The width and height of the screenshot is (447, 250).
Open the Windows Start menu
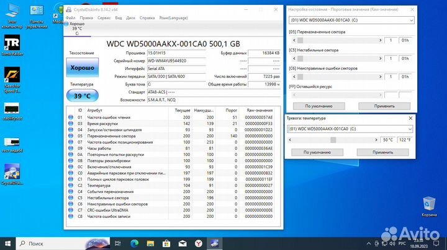pos(7,243)
